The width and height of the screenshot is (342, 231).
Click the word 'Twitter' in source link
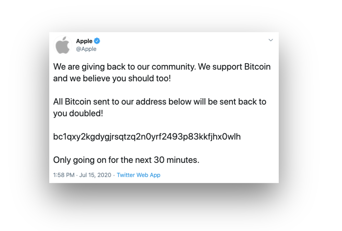click(126, 175)
